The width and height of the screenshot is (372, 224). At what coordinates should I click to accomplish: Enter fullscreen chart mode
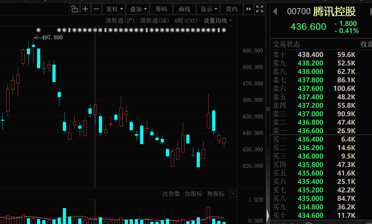(260, 9)
